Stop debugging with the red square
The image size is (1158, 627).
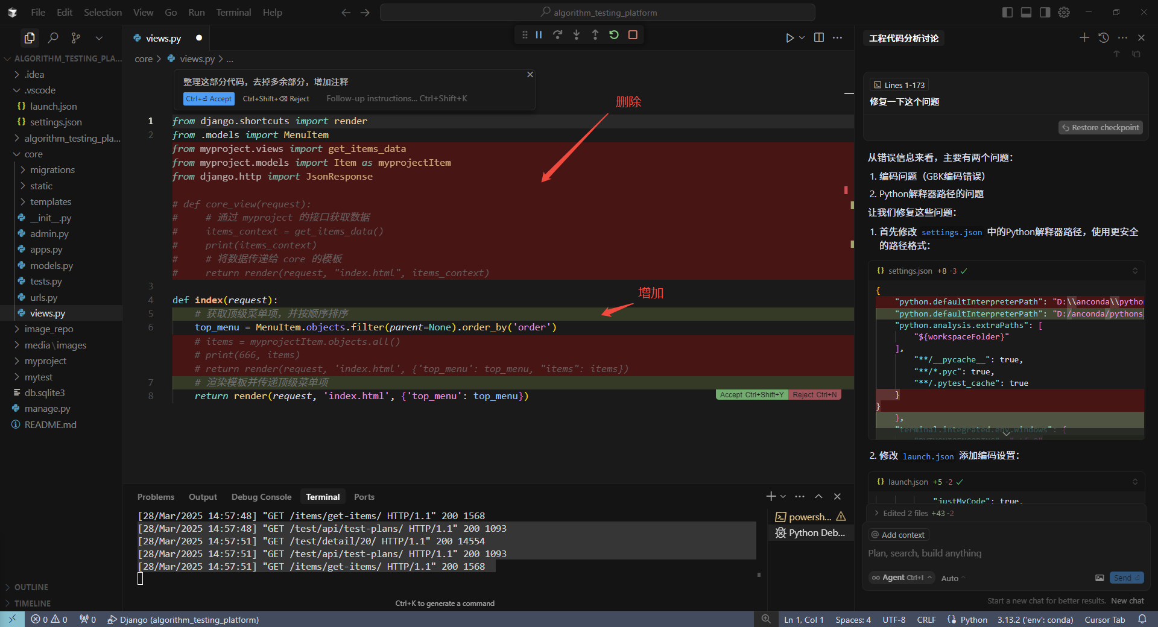[x=633, y=35]
